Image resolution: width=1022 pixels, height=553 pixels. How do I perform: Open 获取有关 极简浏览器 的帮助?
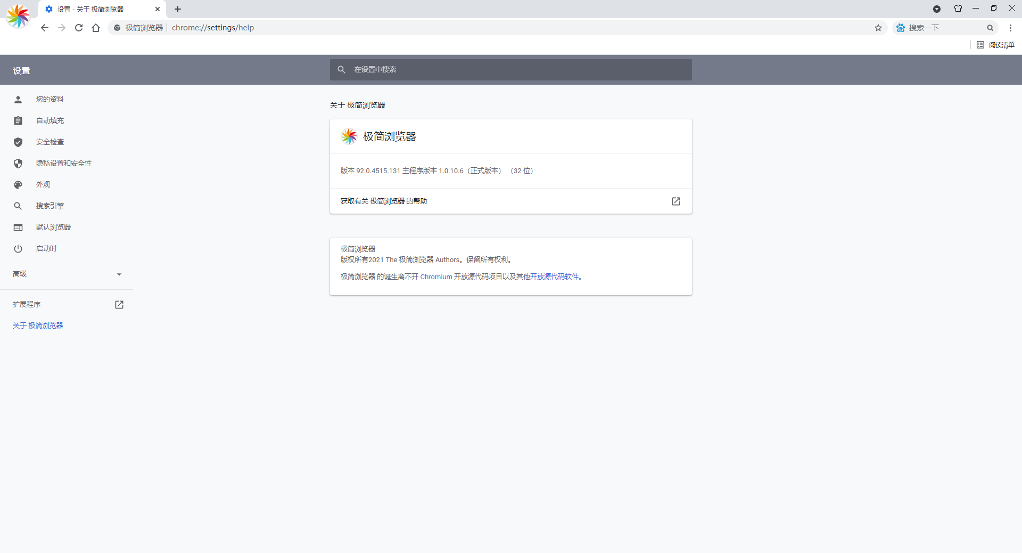383,201
